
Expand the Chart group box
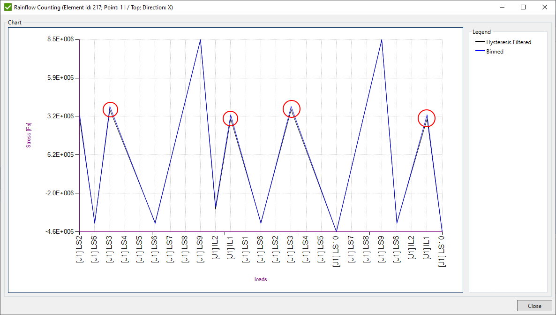pos(15,22)
